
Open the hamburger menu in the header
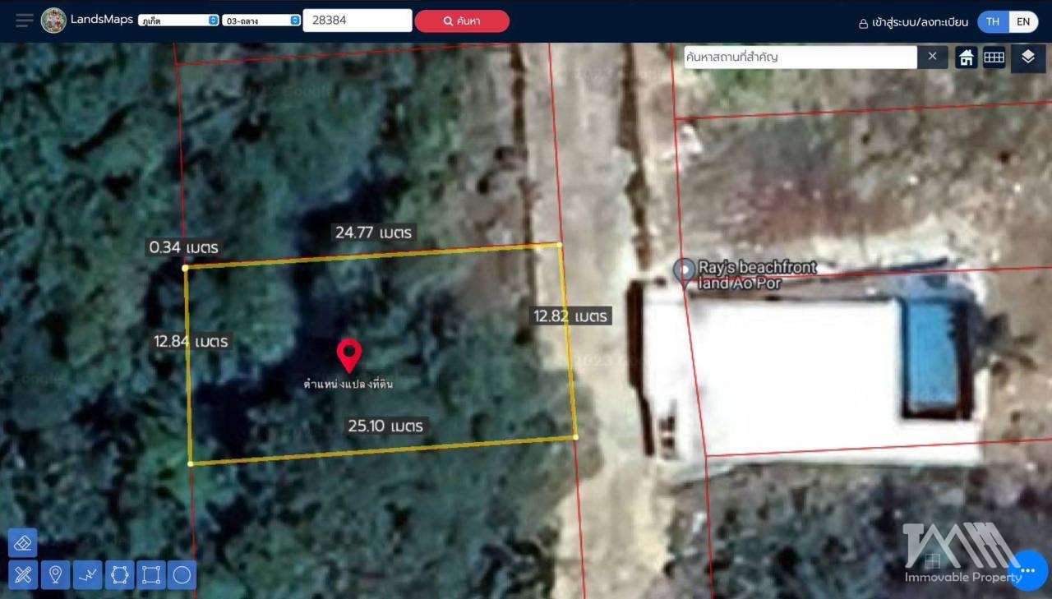(25, 21)
